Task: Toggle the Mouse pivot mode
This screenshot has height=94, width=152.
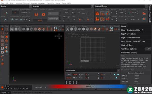Action: click(x=81, y=74)
